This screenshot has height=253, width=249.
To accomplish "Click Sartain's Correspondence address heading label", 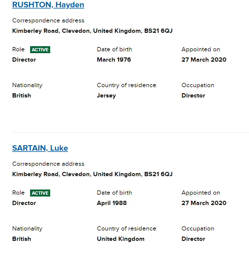I will point(48,164).
